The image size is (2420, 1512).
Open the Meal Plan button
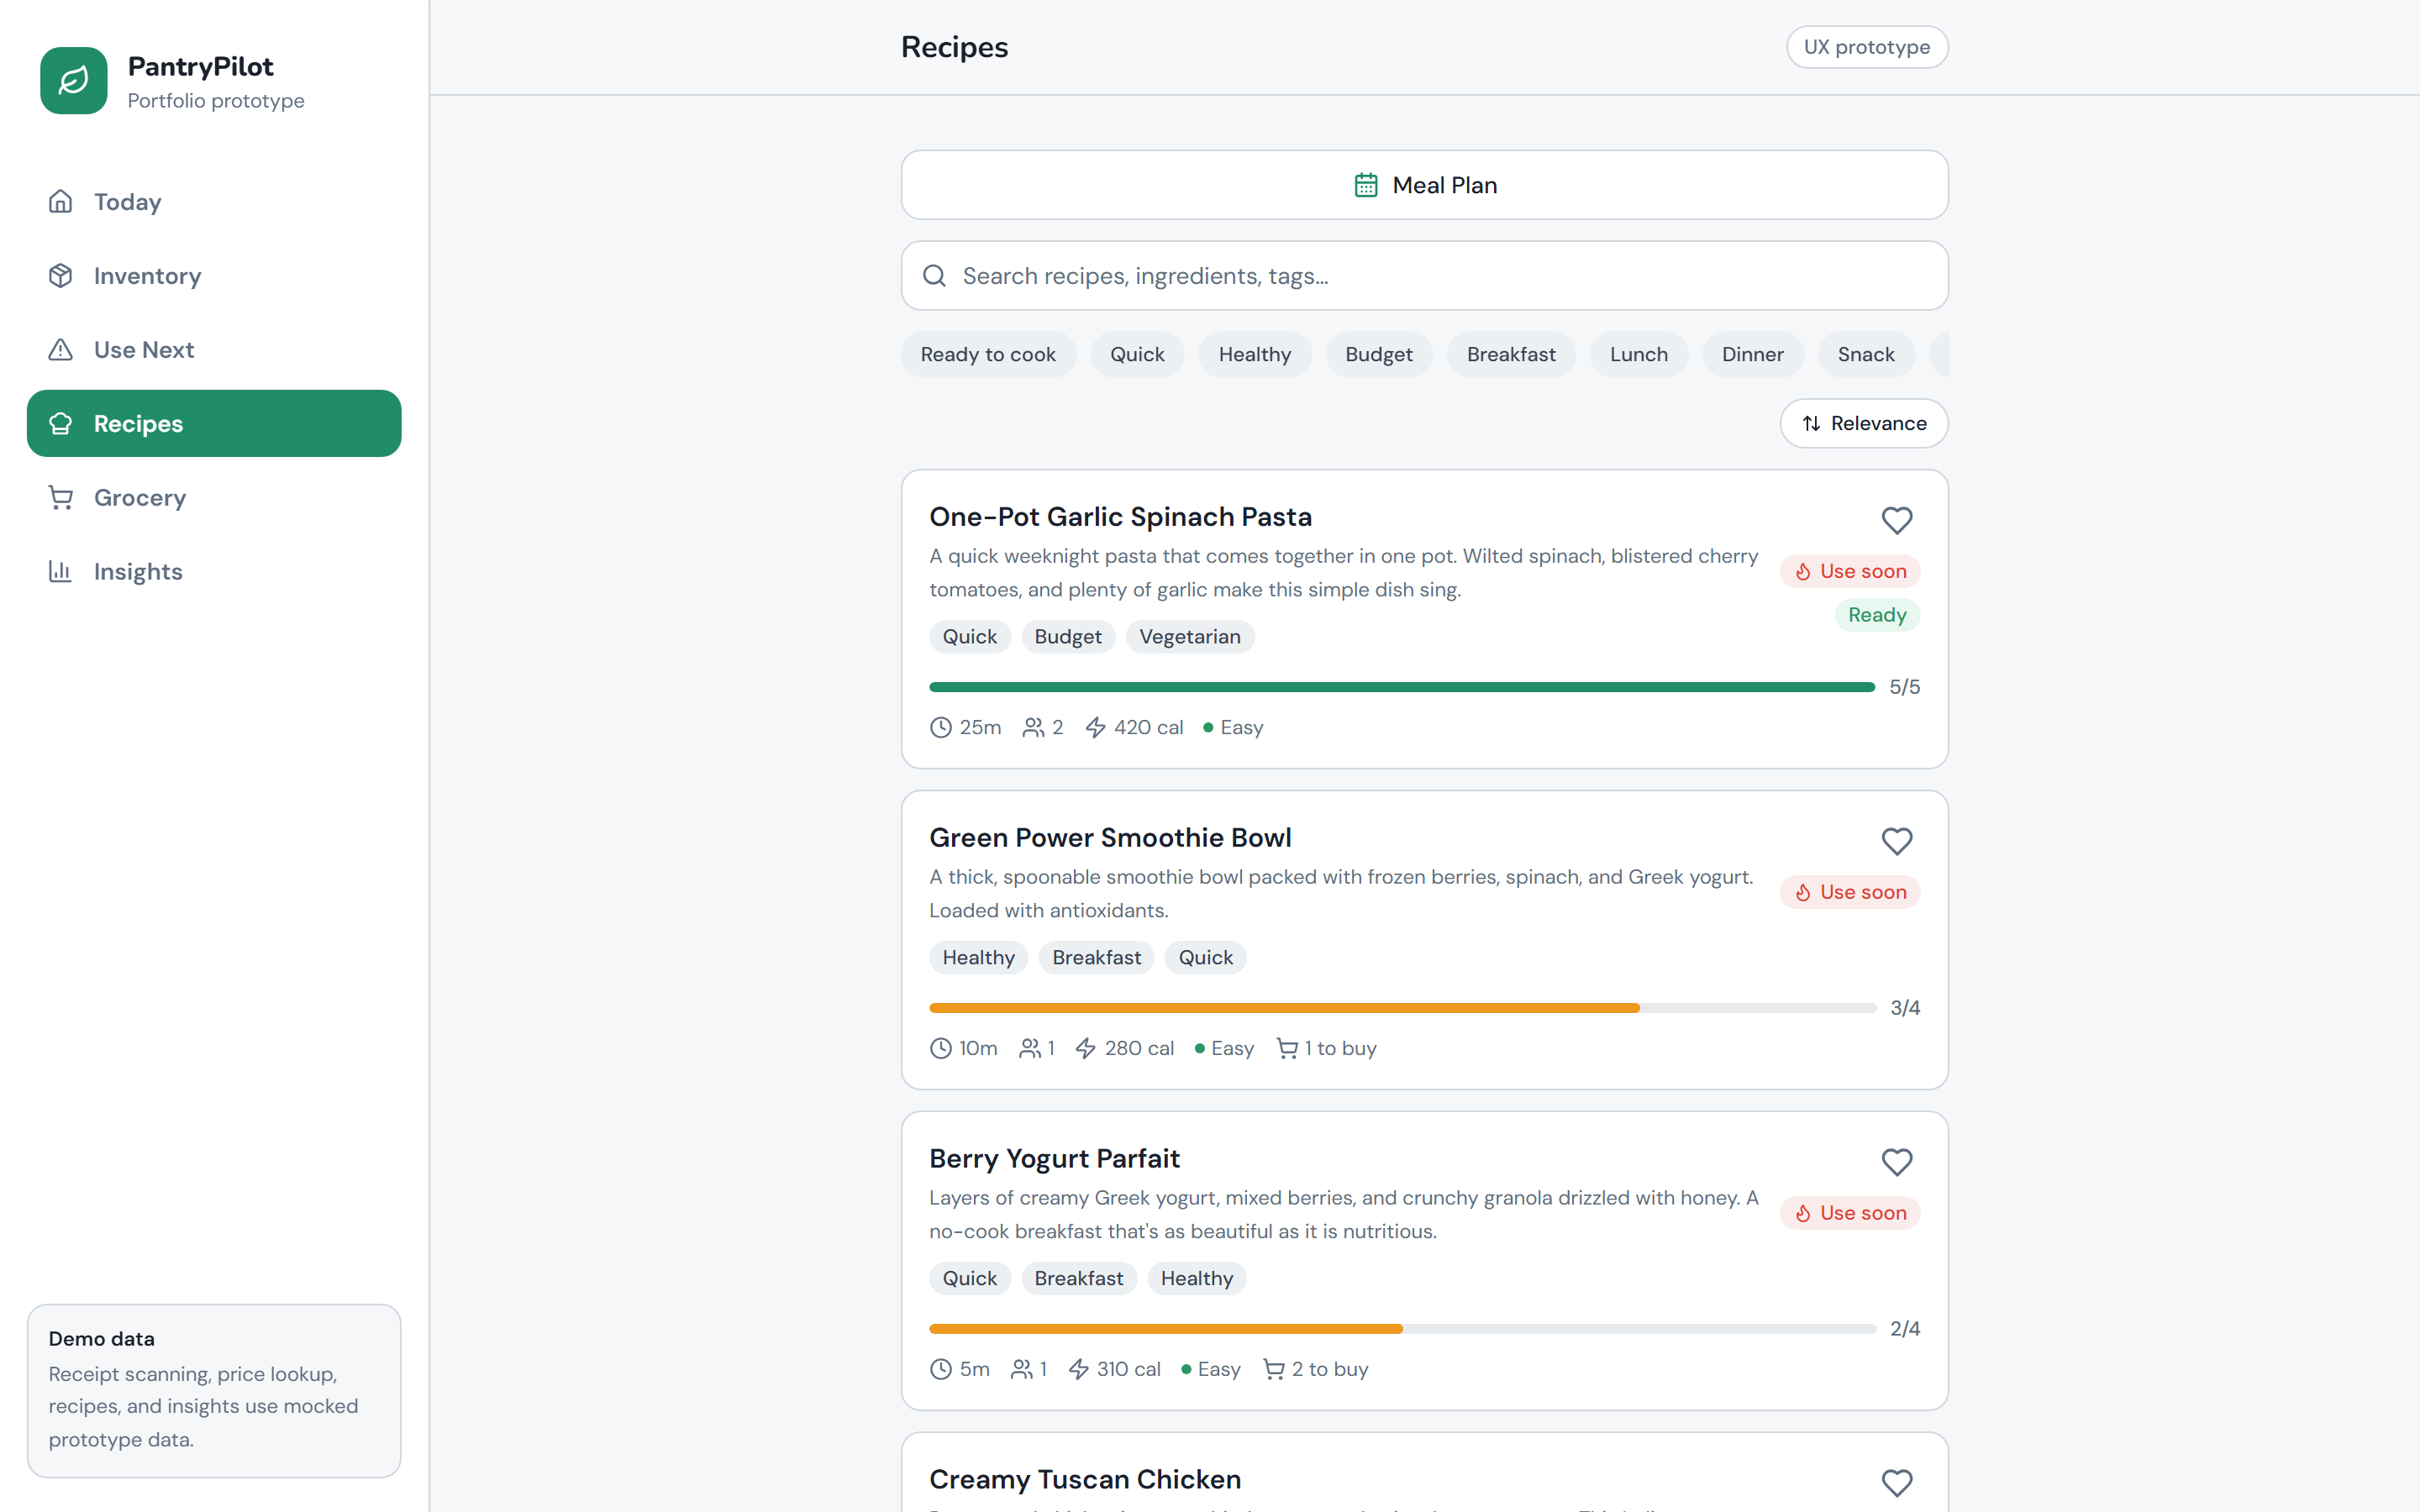(1424, 186)
